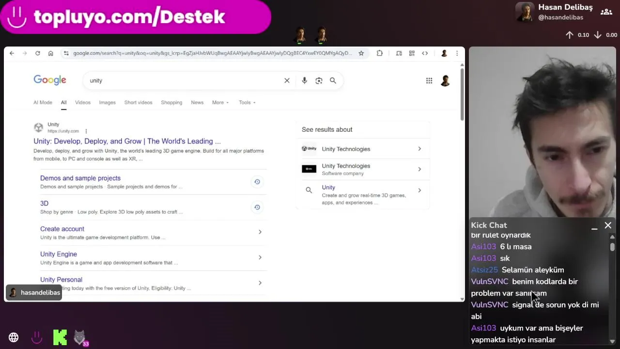Switch to Videos tab
The image size is (620, 349).
pos(83,103)
